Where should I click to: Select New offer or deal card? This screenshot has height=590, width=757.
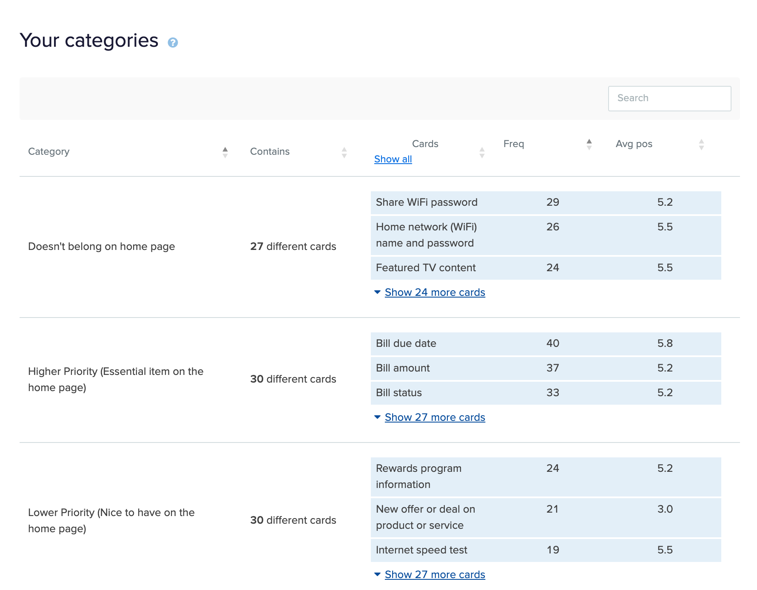546,517
